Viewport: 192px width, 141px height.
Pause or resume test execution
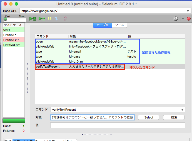click(x=50, y=19)
